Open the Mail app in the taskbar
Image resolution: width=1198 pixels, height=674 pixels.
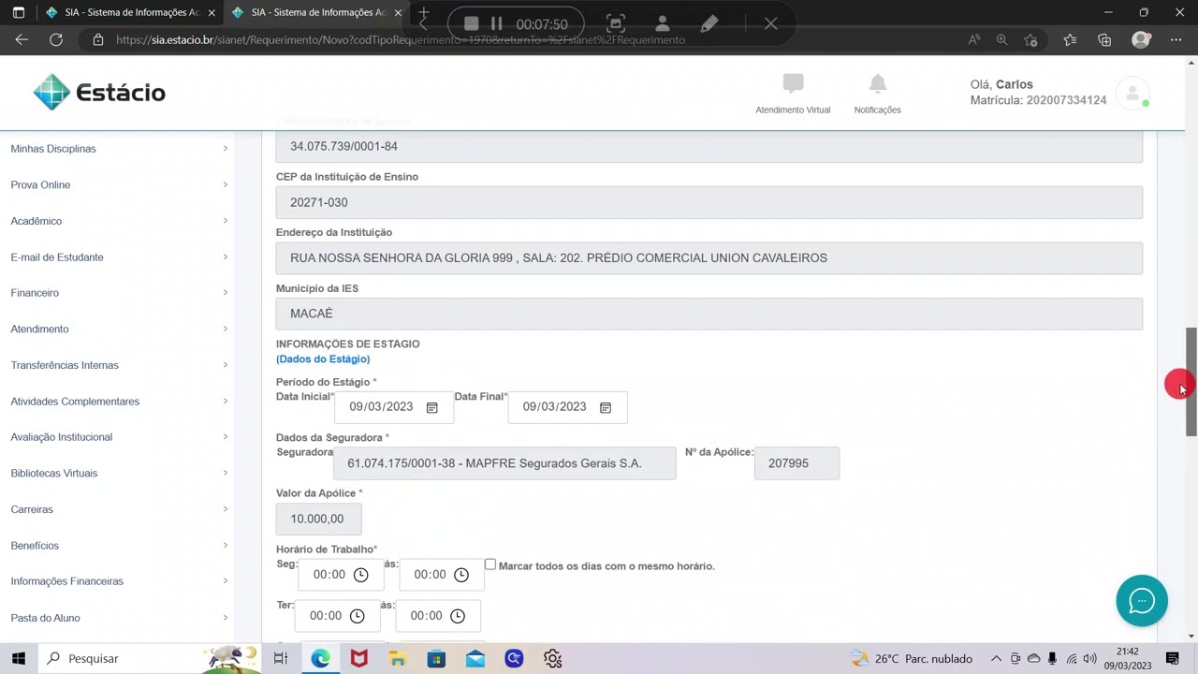(475, 658)
